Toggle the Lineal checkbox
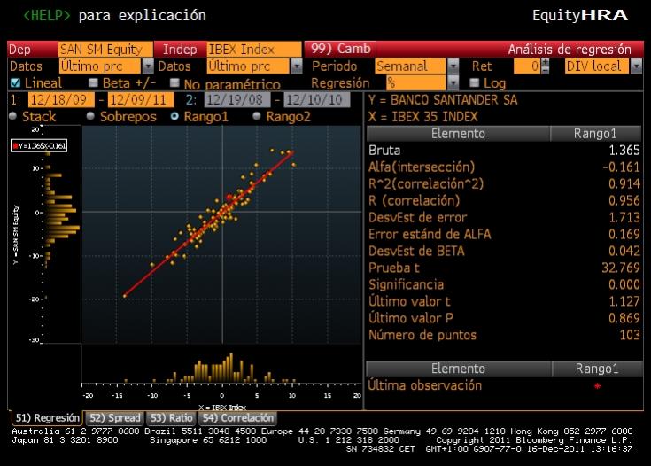 tap(15, 82)
